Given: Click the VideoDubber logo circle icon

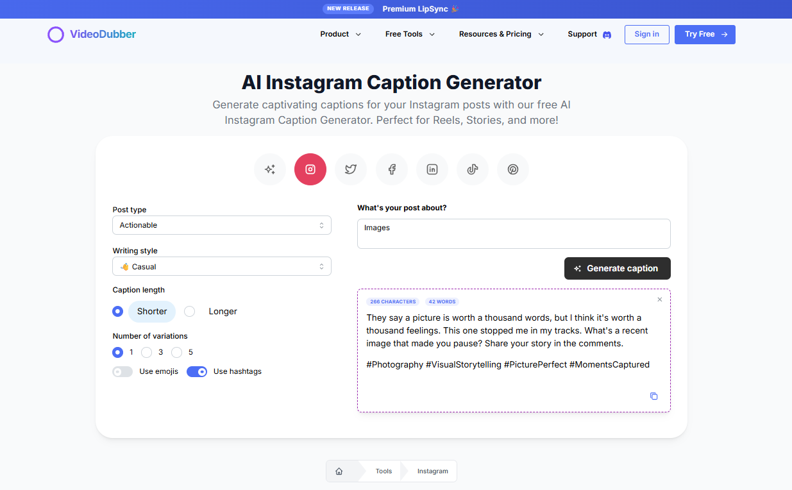Looking at the screenshot, I should click(x=56, y=35).
